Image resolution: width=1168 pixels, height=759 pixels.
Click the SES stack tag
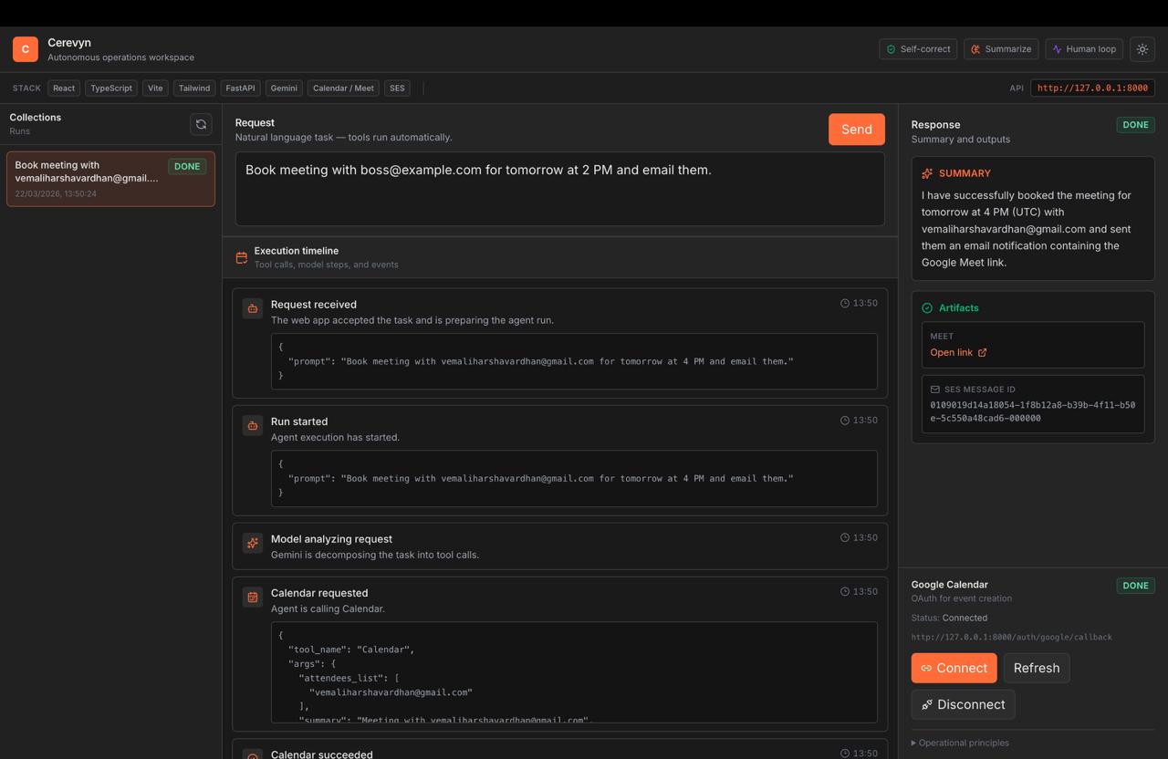tap(397, 88)
